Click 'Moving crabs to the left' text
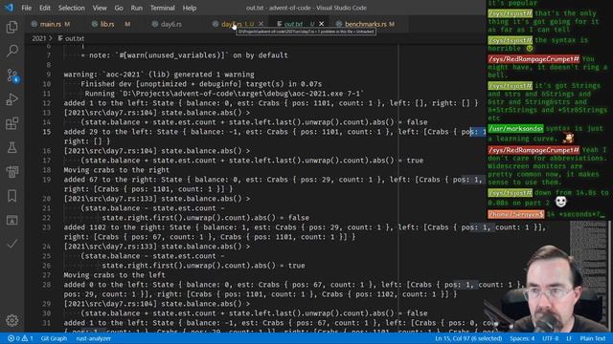This screenshot has height=344, width=613. pyautogui.click(x=115, y=275)
